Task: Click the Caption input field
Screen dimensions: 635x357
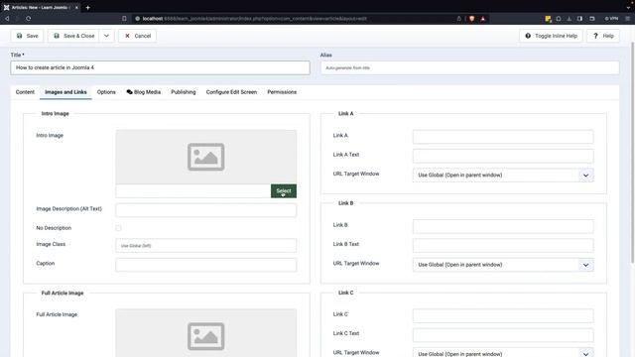Action: (206, 265)
